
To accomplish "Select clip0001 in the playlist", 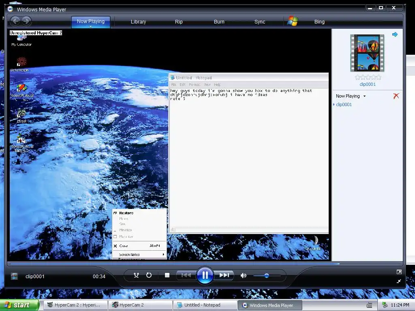I will (344, 104).
